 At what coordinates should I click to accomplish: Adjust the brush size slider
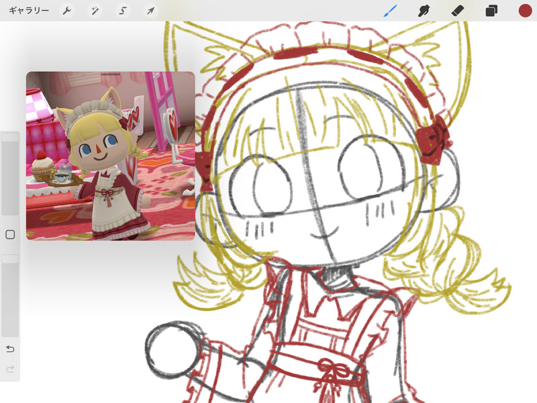click(10, 174)
